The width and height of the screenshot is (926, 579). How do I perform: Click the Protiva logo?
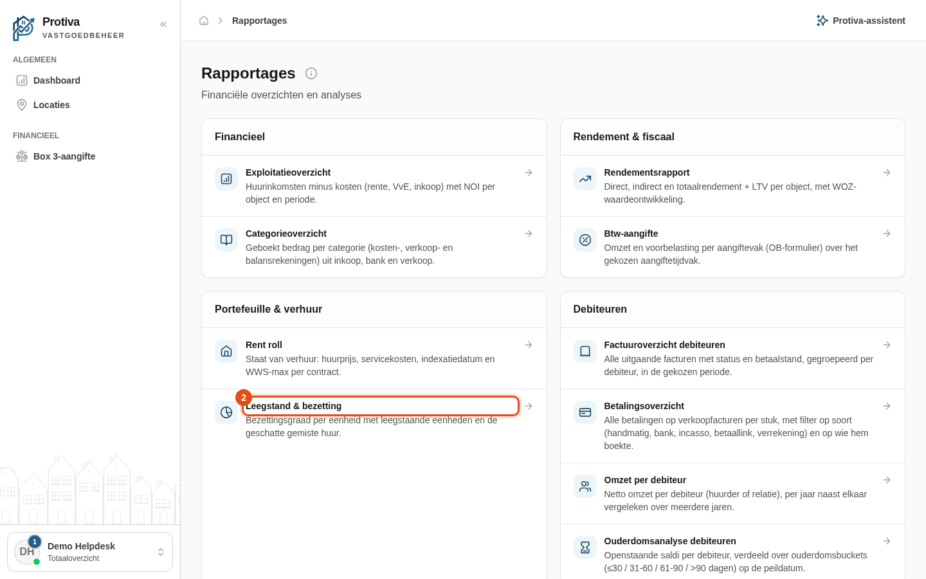[24, 28]
